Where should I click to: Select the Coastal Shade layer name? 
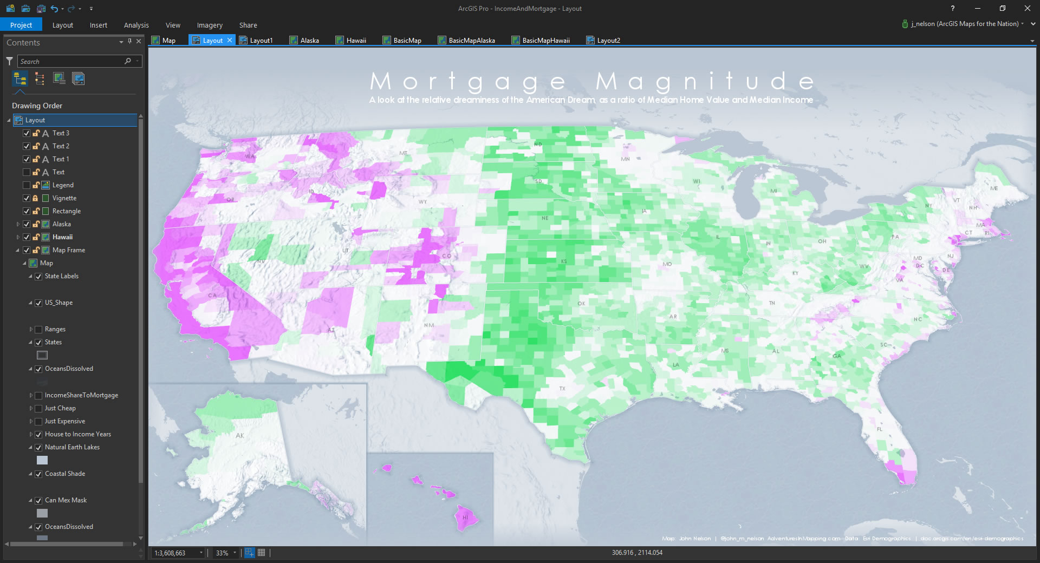click(65, 474)
